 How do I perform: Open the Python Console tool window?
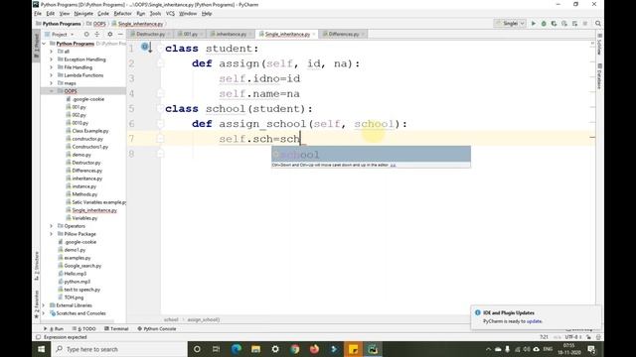click(x=157, y=328)
